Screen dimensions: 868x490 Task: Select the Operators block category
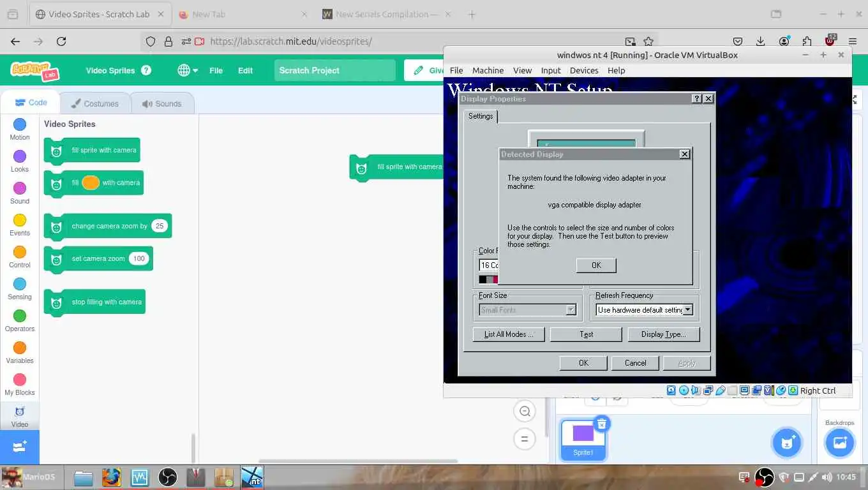20,321
